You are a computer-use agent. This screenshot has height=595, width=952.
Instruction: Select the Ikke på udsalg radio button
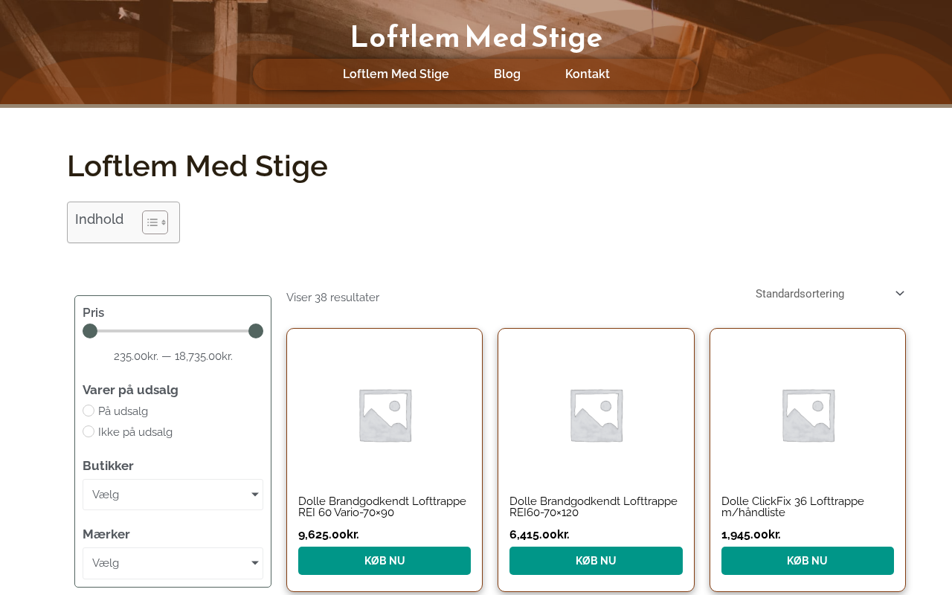pyautogui.click(x=89, y=431)
